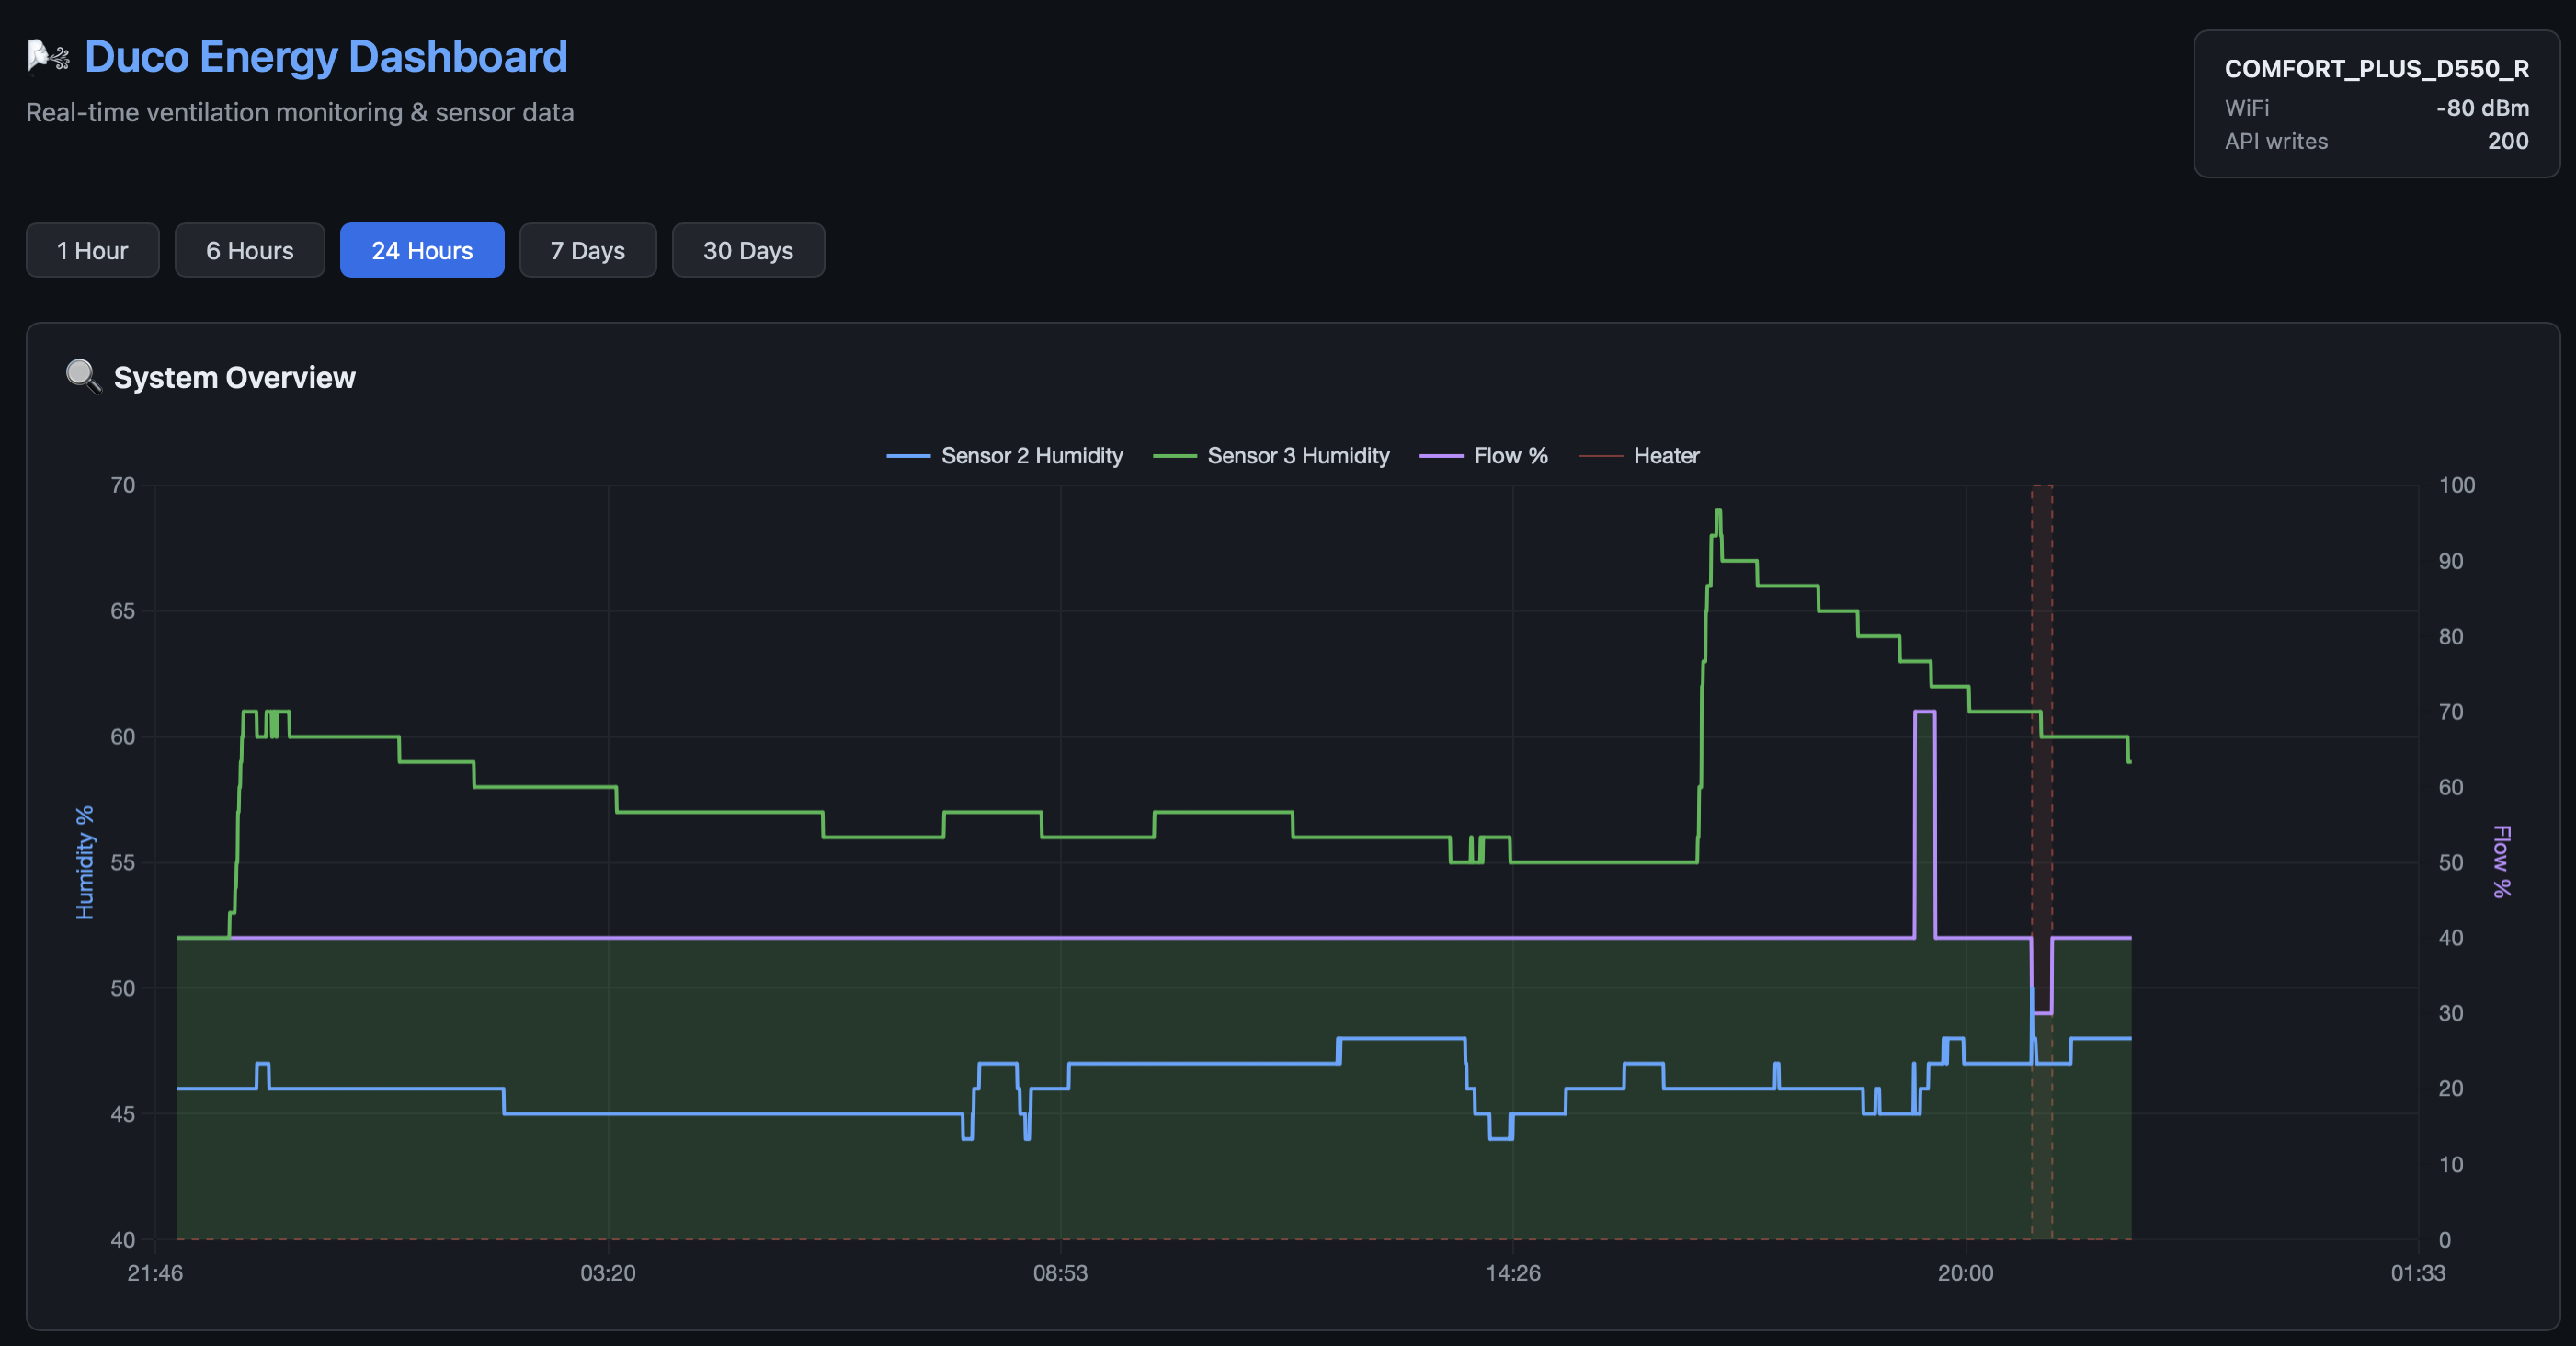
Task: Hide the Sensor 3 Humidity series
Action: pyautogui.click(x=1298, y=456)
